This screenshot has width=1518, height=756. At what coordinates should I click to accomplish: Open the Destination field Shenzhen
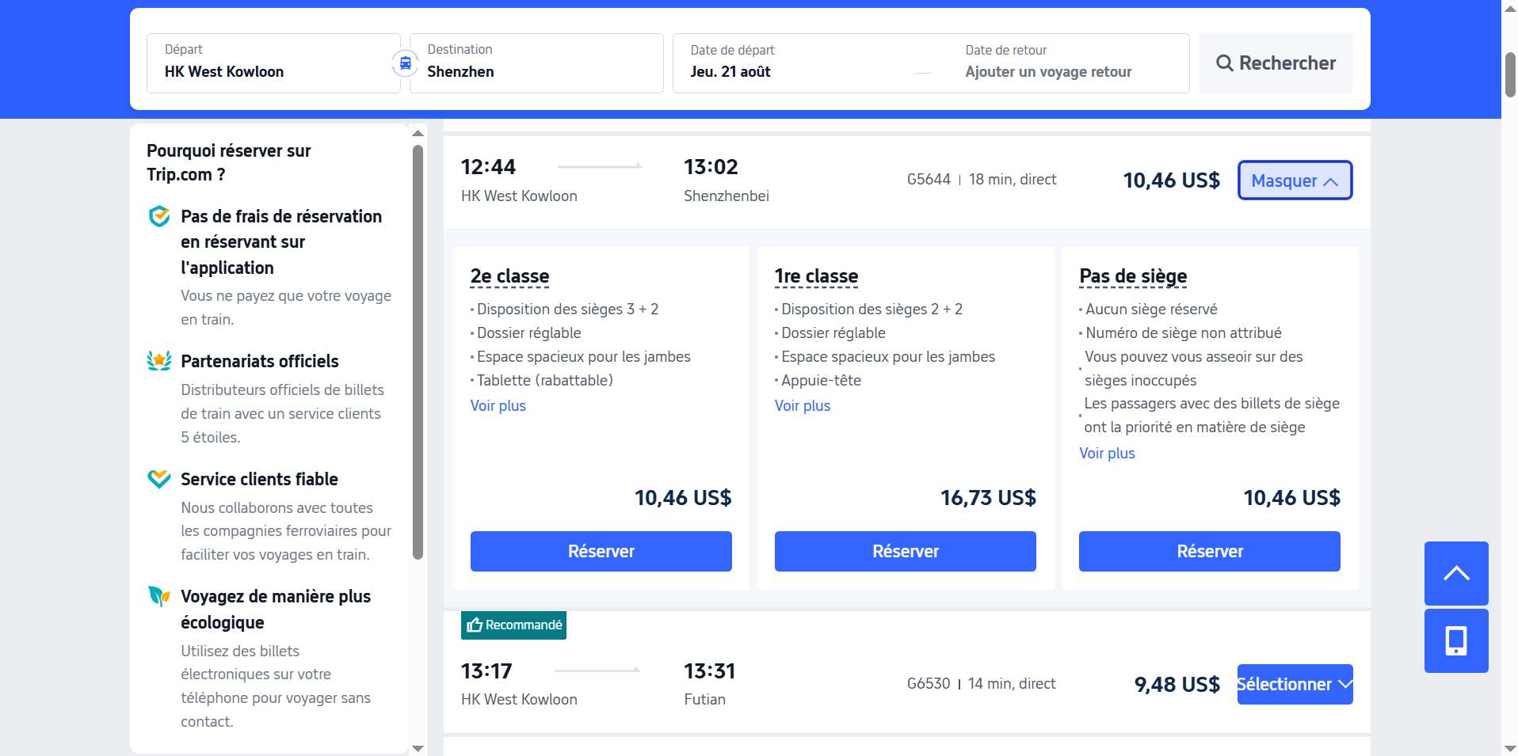pyautogui.click(x=536, y=63)
